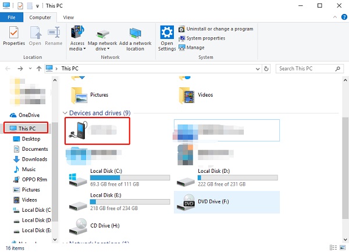This screenshot has height=252, width=349.
Task: Select Music in the navigation pane
Action: pos(24,169)
